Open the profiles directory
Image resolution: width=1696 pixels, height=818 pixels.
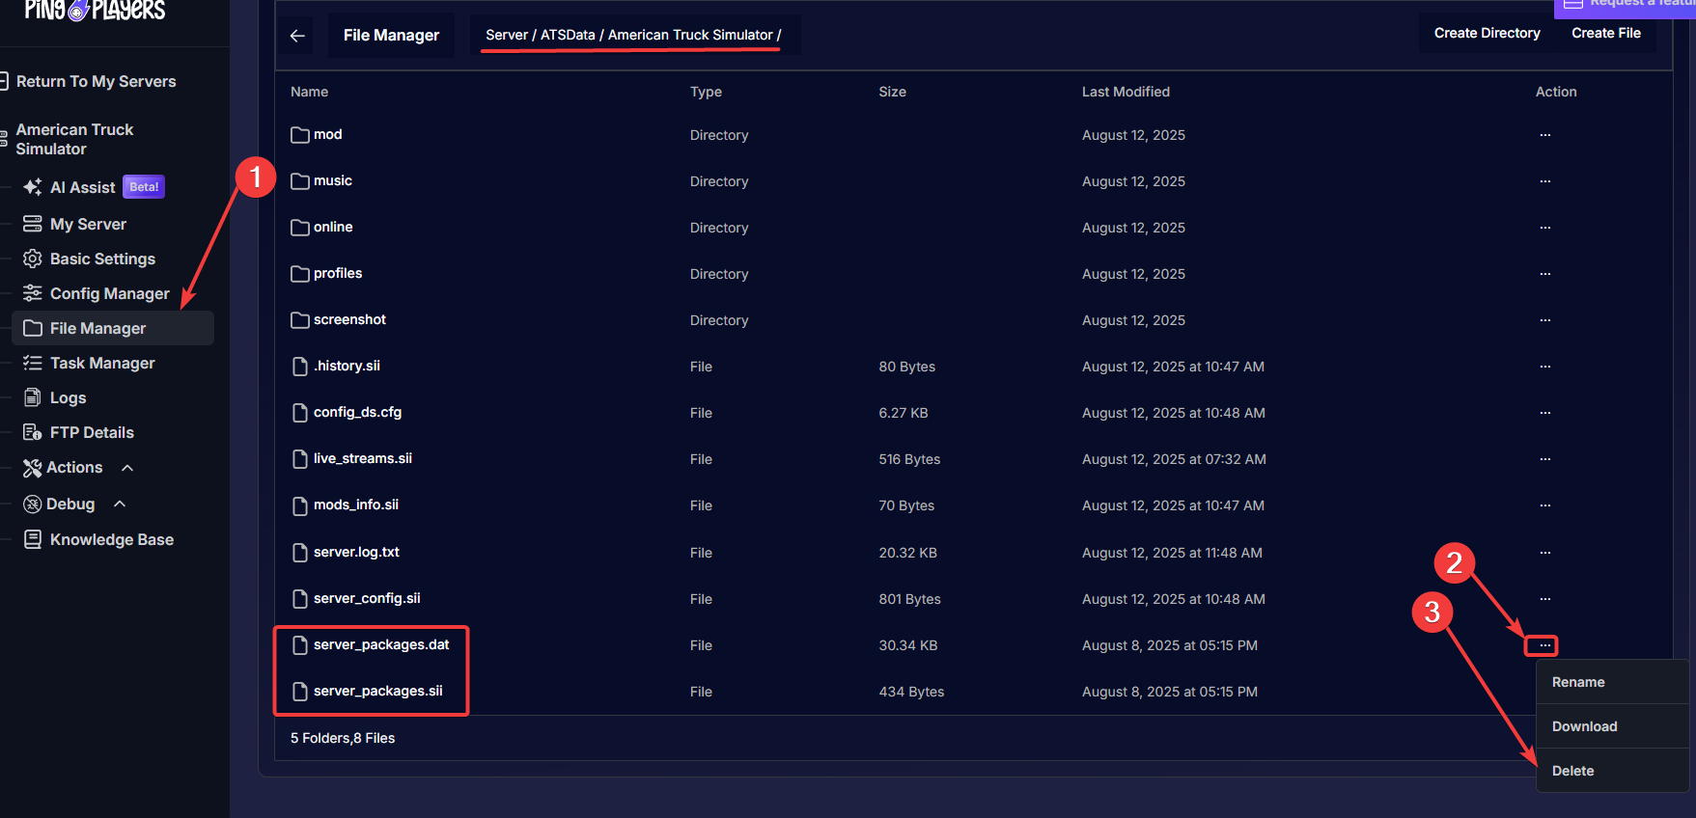point(326,274)
